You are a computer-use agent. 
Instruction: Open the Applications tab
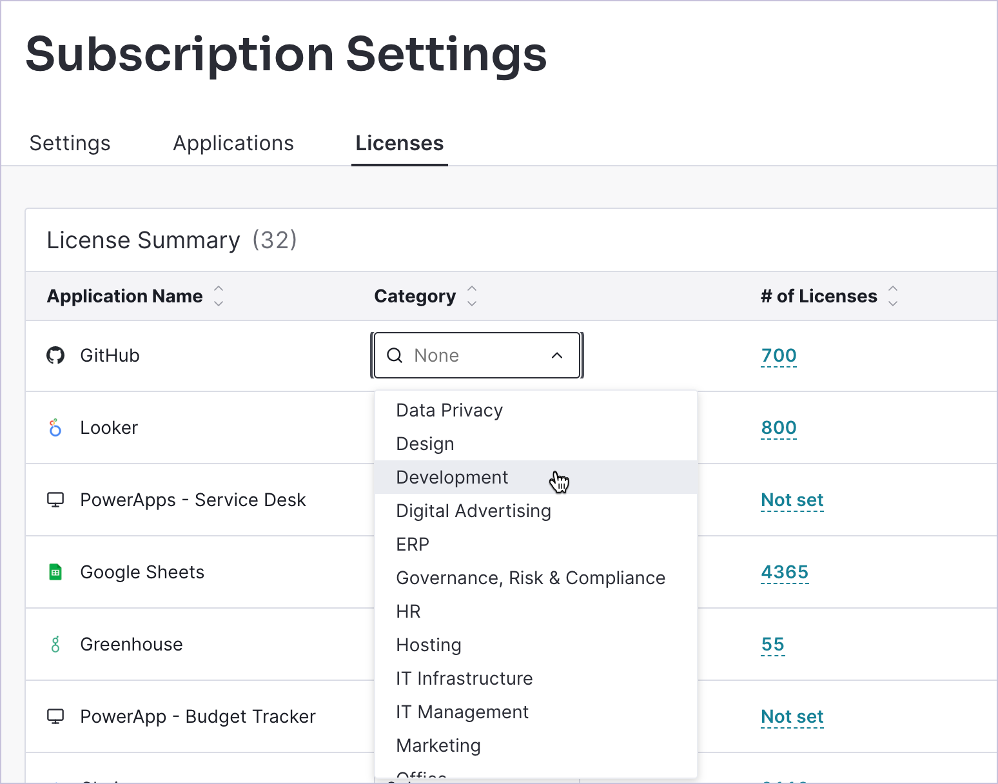point(233,143)
